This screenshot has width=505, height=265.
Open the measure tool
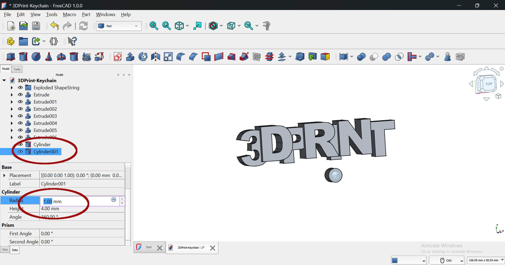(x=267, y=26)
